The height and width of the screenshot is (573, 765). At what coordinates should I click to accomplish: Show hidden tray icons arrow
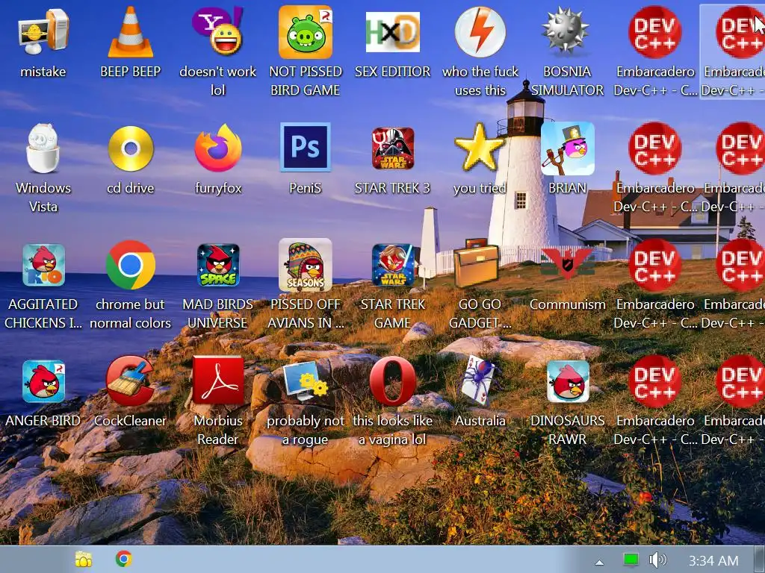pyautogui.click(x=599, y=563)
